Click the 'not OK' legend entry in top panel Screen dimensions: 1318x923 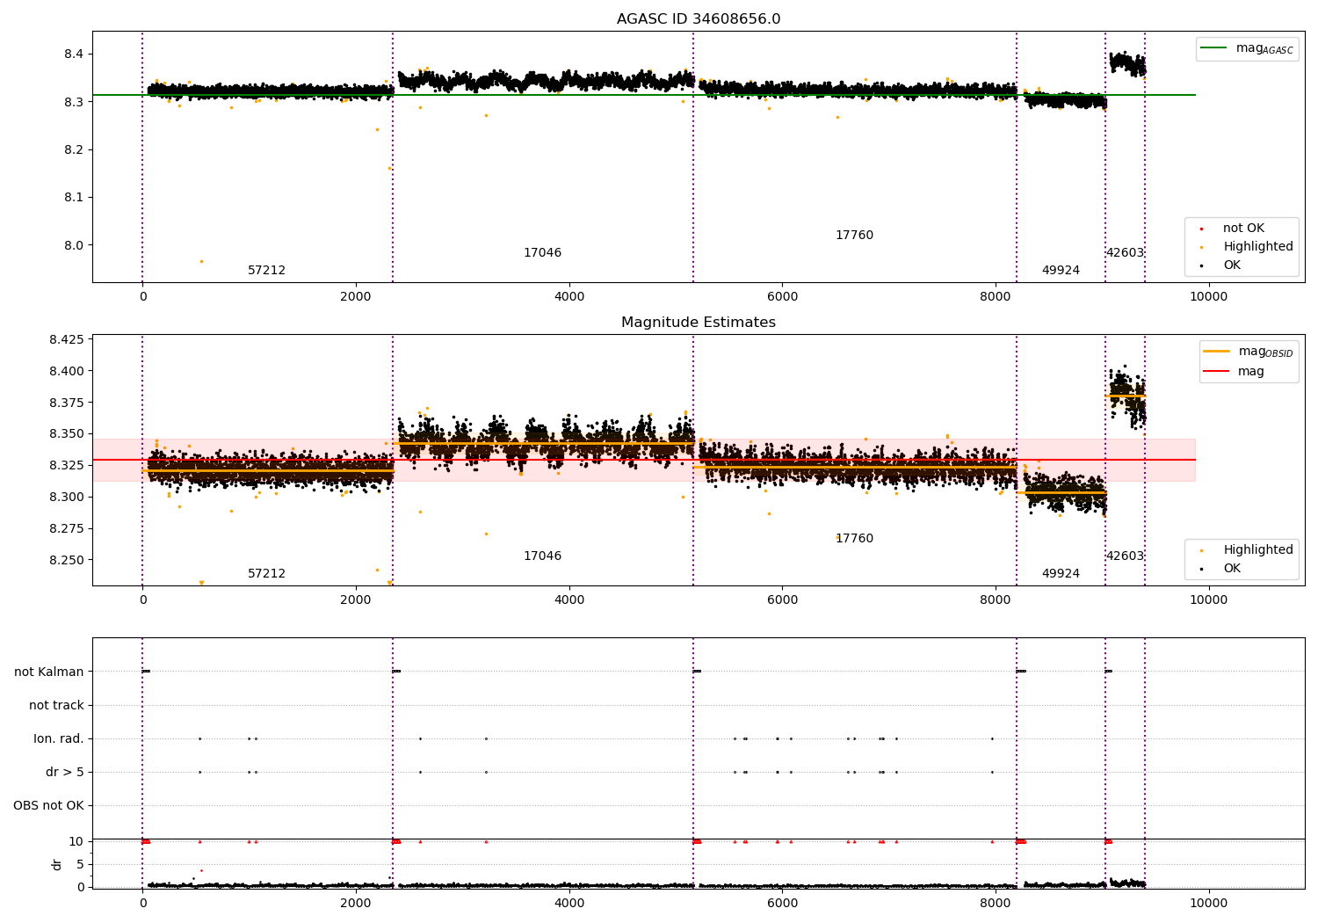[1243, 229]
